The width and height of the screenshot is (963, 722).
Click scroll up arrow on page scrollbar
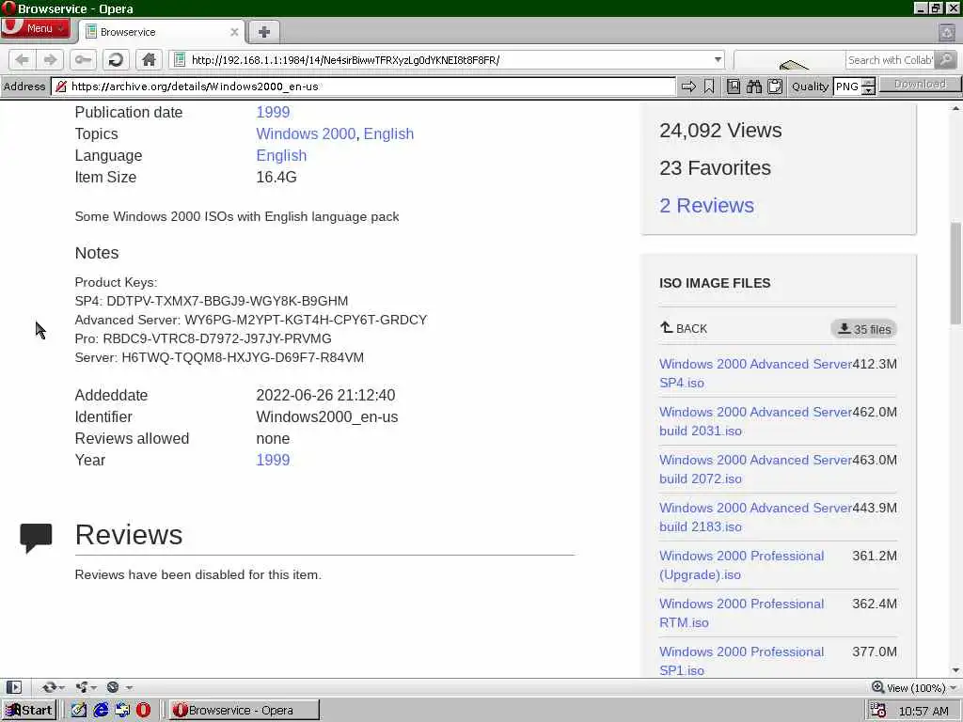(x=955, y=109)
